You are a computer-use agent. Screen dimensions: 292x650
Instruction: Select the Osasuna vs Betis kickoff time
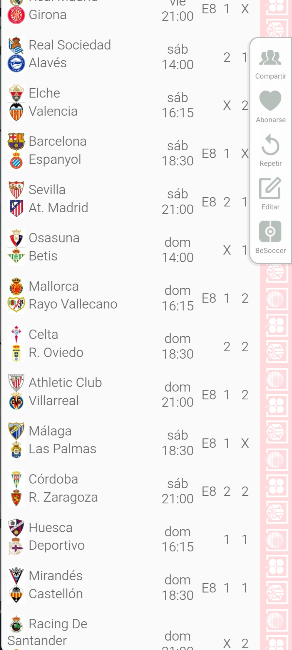[178, 250]
